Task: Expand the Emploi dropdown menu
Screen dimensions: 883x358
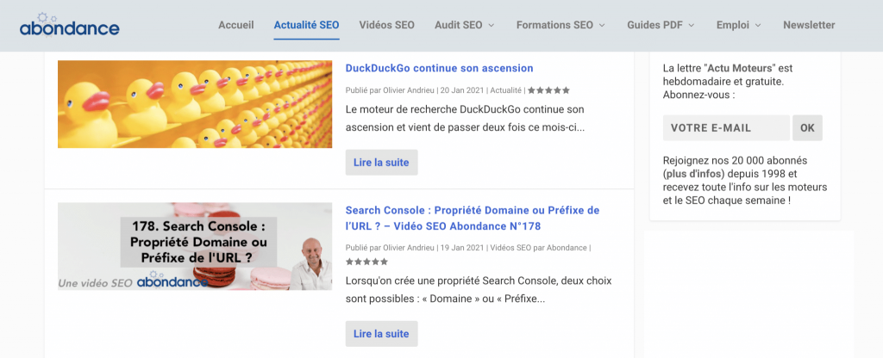Action: coord(738,25)
